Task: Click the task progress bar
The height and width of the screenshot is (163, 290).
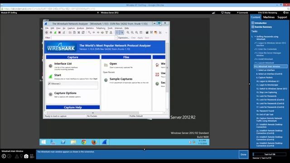Action: coord(270,154)
